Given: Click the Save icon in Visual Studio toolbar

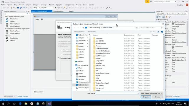Looking at the screenshot, I should [x=18, y=8].
